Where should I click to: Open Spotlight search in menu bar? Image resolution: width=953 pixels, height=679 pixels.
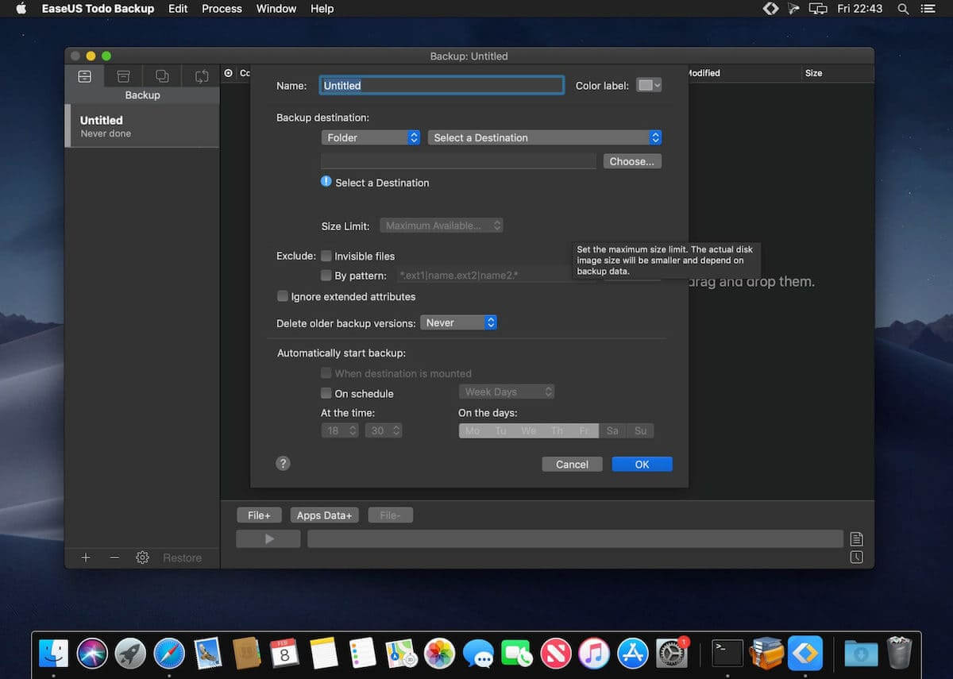tap(903, 9)
